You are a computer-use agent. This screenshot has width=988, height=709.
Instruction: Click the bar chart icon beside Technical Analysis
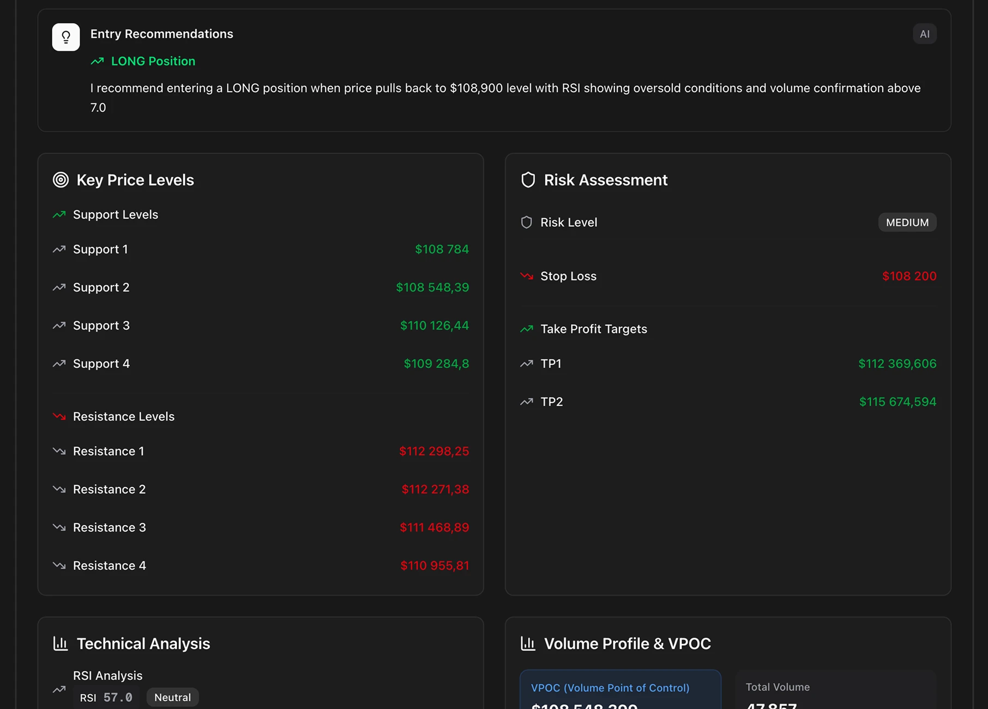61,644
